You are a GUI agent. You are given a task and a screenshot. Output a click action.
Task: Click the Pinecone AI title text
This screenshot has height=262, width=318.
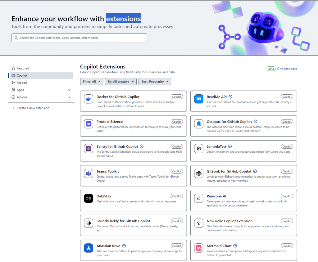[216, 196]
